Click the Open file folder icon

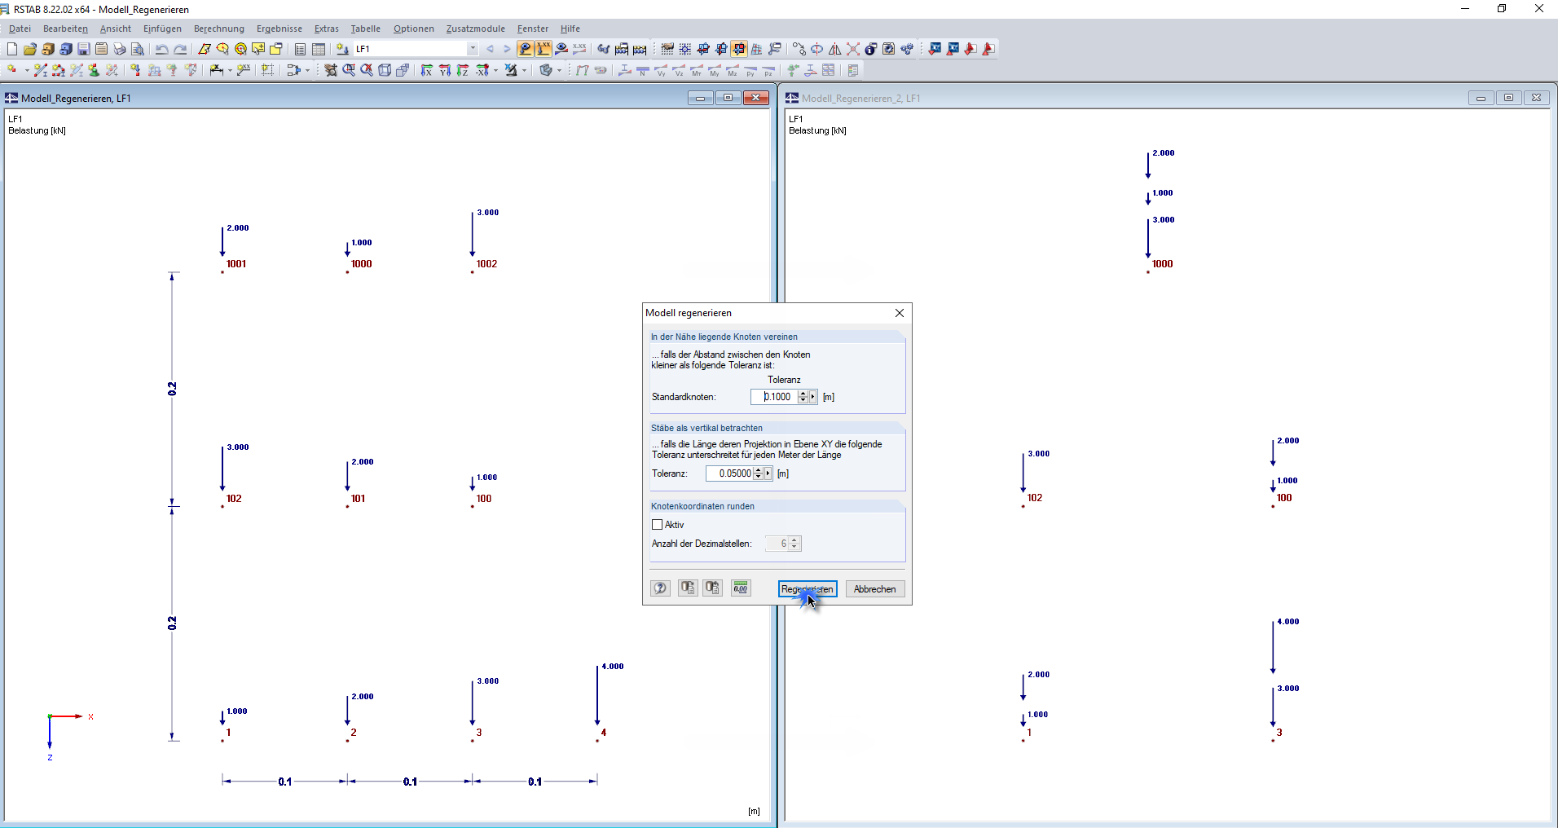[x=29, y=49]
